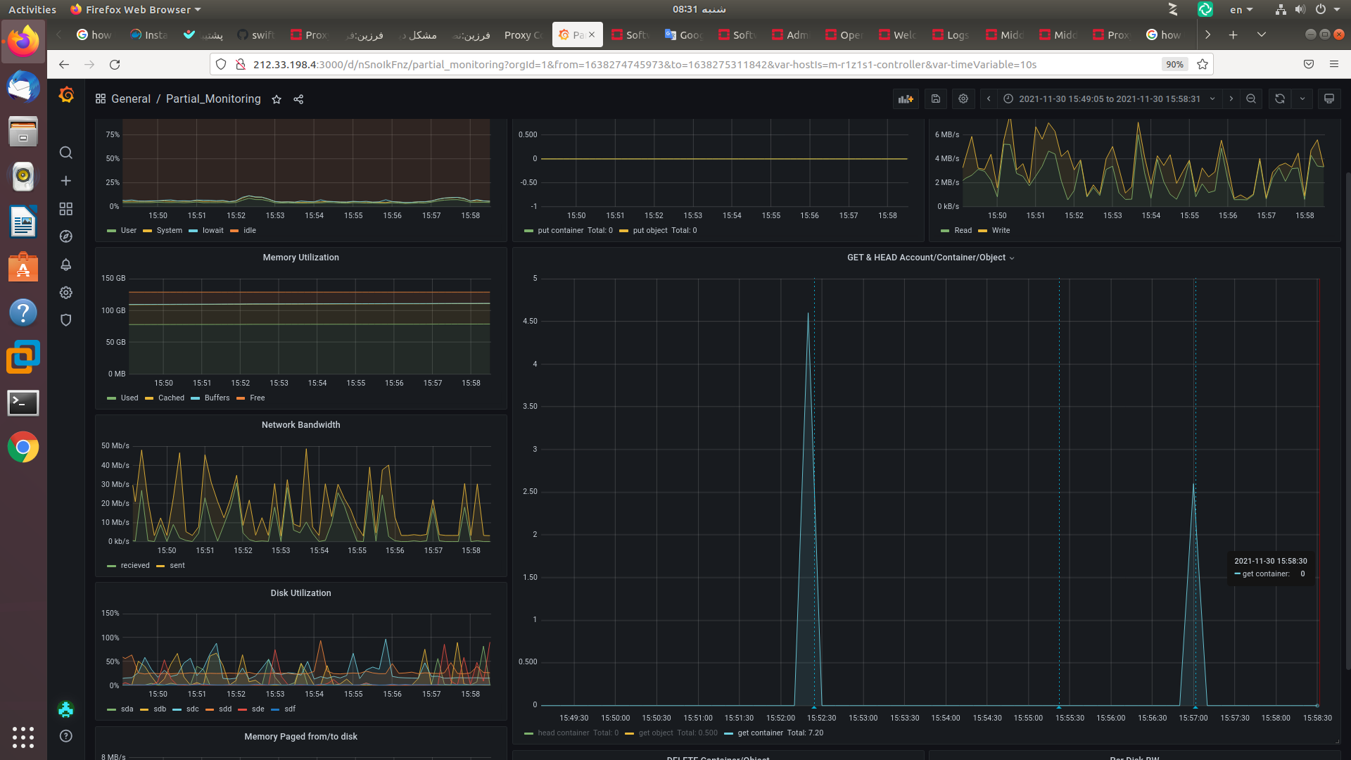Screen dimensions: 1351x760
Task: Toggle the sda series in Disk legend
Action: coord(127,709)
